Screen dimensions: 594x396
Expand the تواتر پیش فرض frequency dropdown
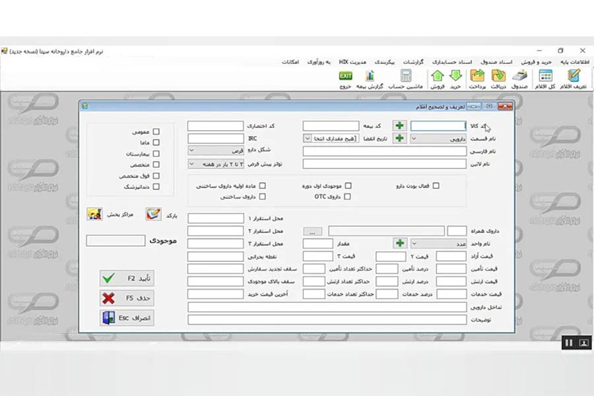point(216,164)
